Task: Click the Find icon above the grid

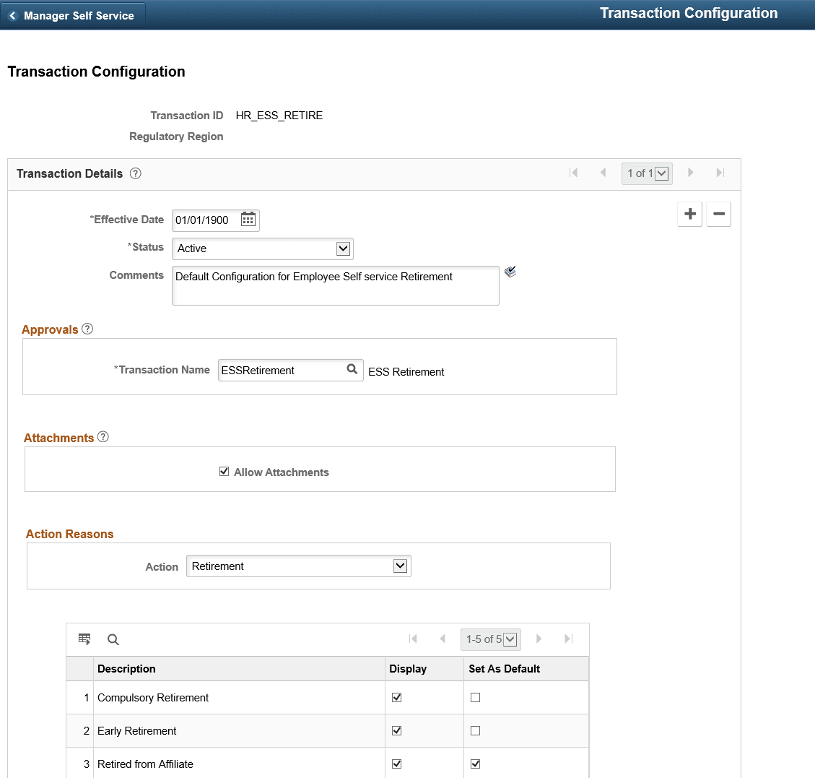Action: pos(113,639)
